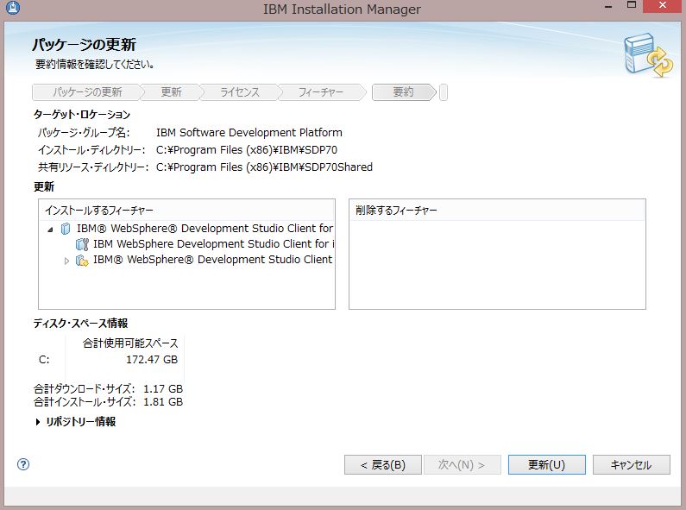The height and width of the screenshot is (510, 686).
Task: Click the 削除するフィーチャー column header
Action: (x=497, y=211)
